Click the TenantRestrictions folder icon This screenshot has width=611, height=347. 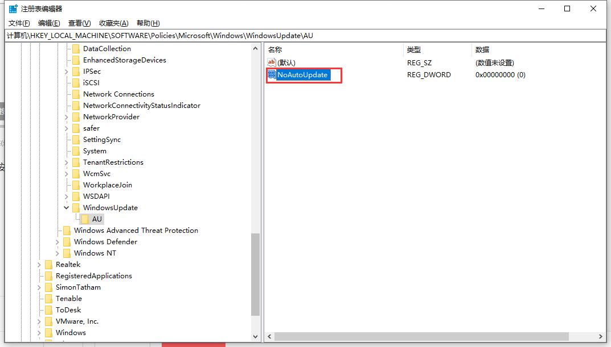tap(76, 162)
